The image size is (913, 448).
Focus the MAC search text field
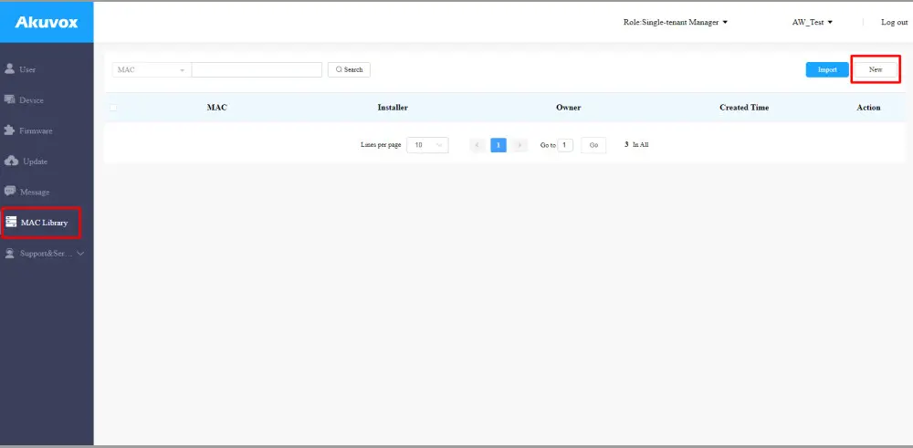point(257,70)
